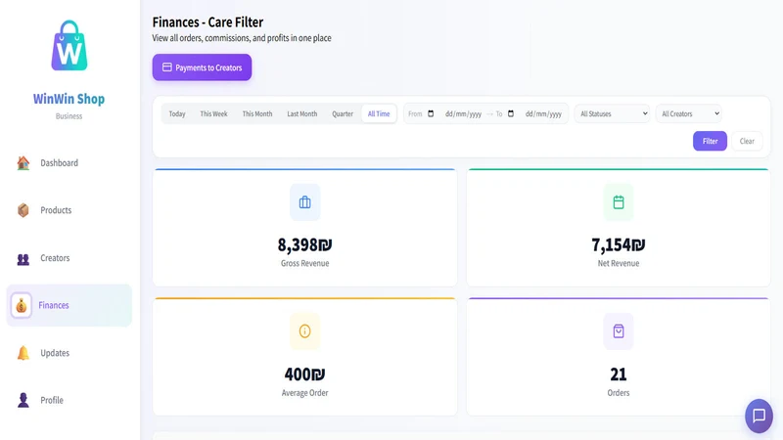
Task: Click the Net Revenue calendar icon
Action: tap(619, 202)
